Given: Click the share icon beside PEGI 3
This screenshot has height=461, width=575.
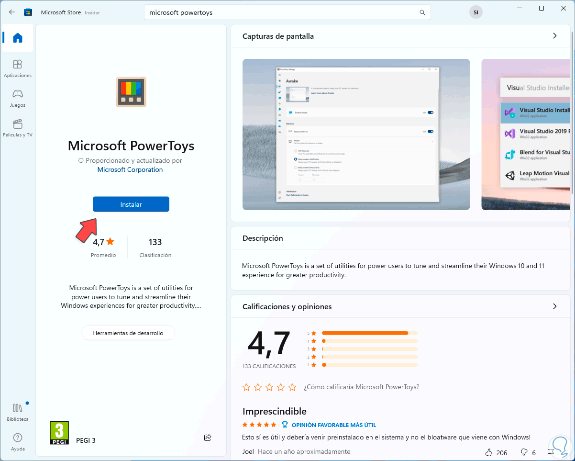Looking at the screenshot, I should point(208,438).
